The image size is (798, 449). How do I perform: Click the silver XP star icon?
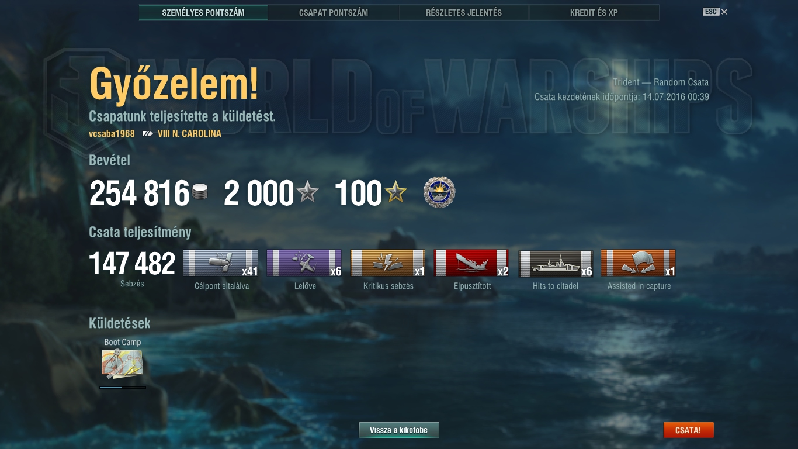[x=307, y=192]
